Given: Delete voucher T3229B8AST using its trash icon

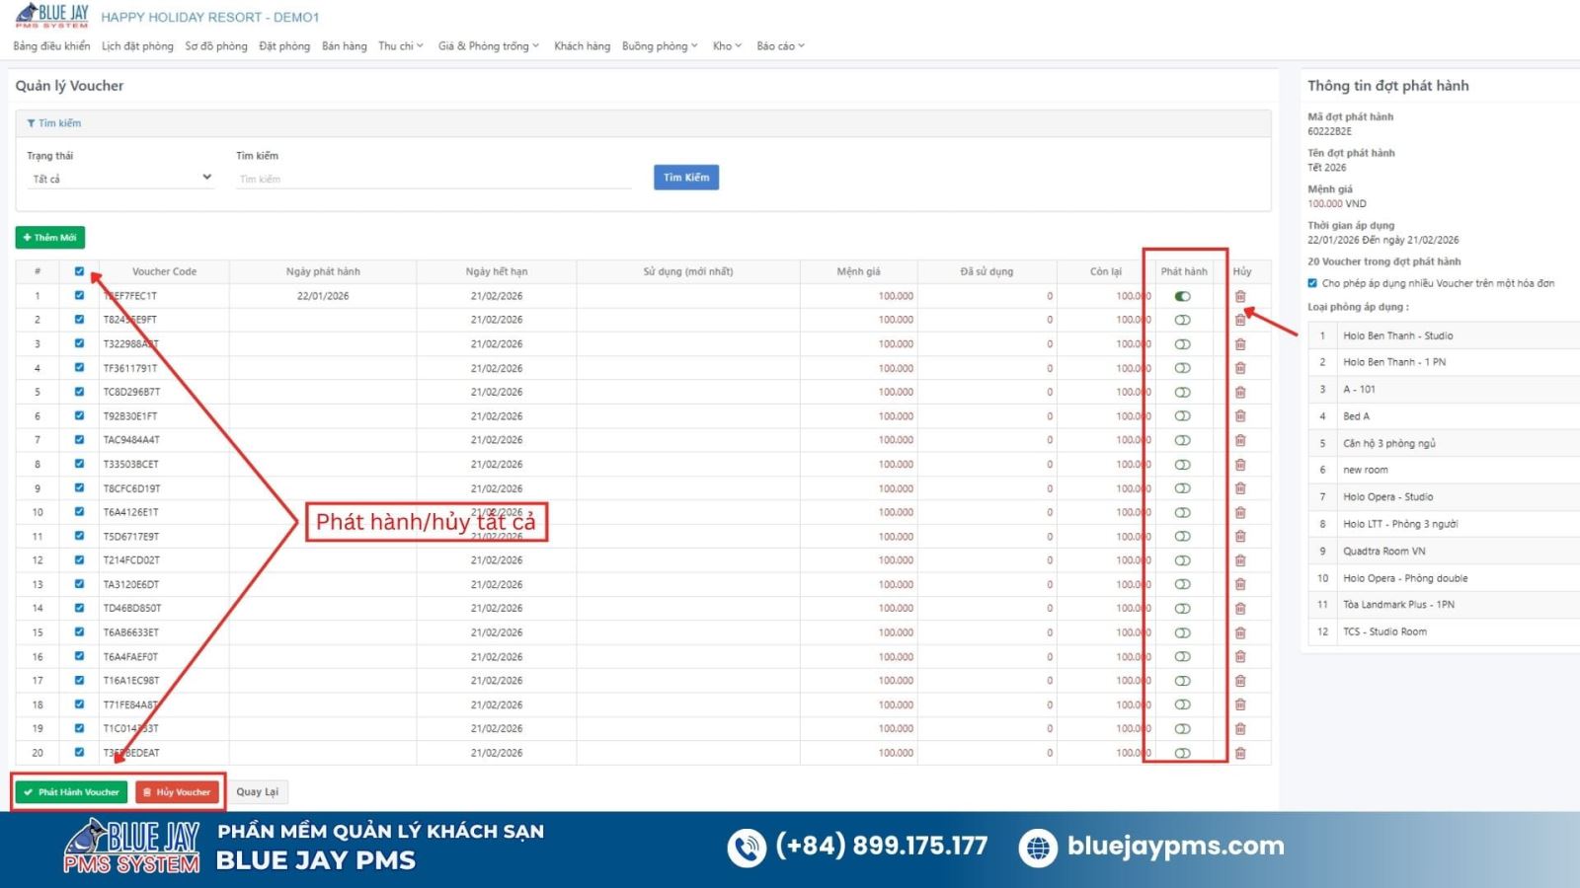Looking at the screenshot, I should (x=1240, y=344).
